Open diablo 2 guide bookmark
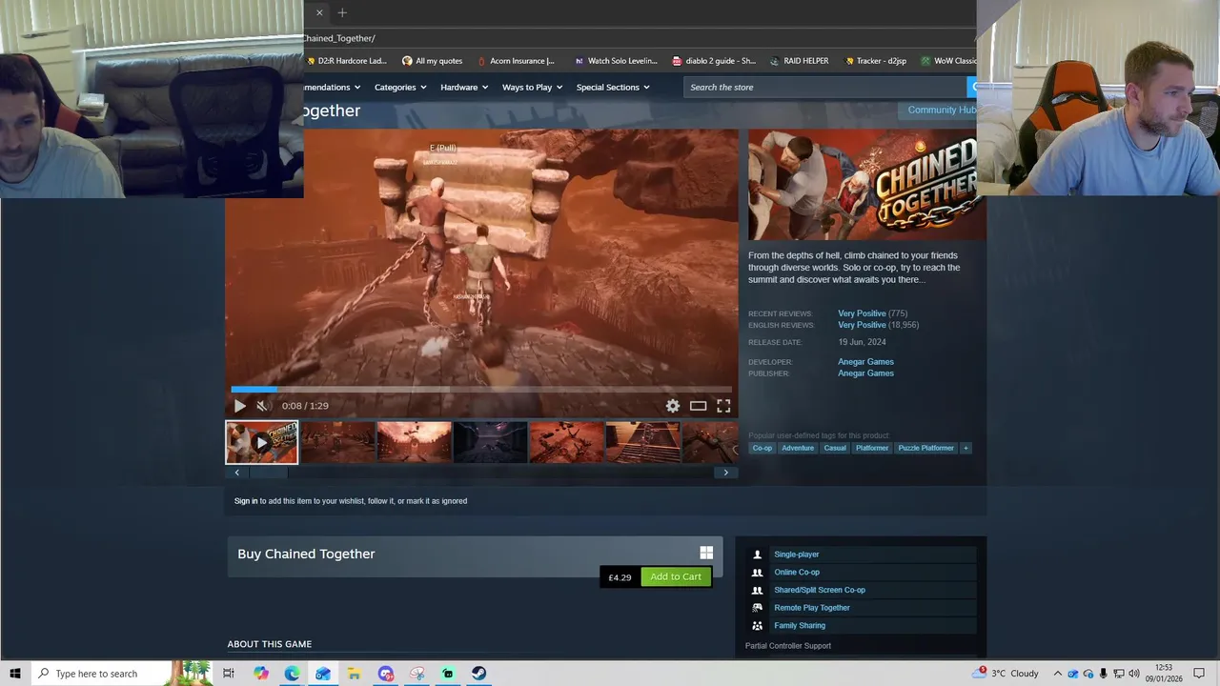The width and height of the screenshot is (1220, 686). coord(714,61)
